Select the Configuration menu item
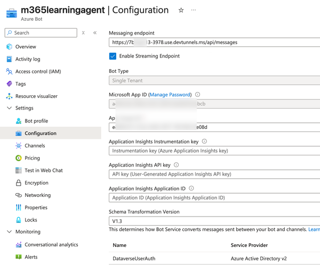The height and width of the screenshot is (265, 320). [x=51, y=133]
